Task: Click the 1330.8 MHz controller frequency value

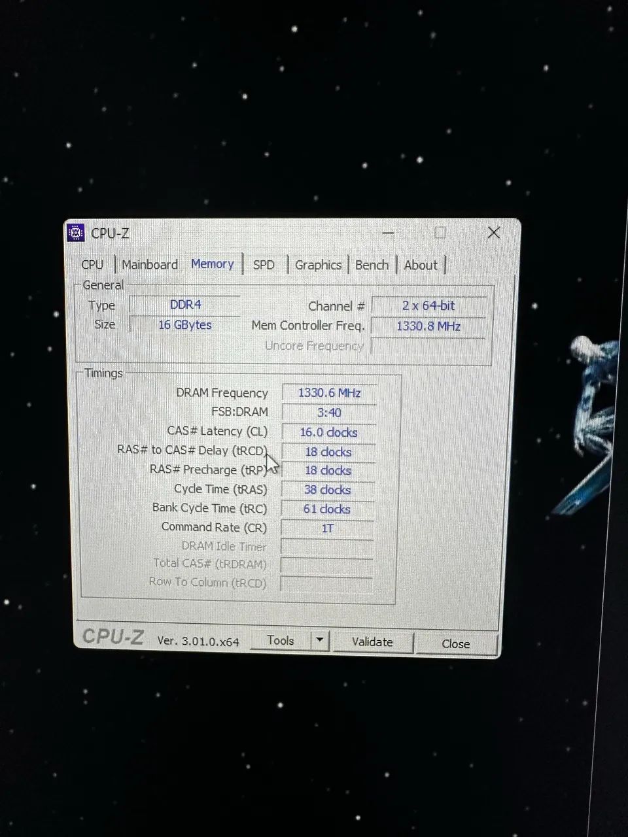Action: pyautogui.click(x=428, y=326)
